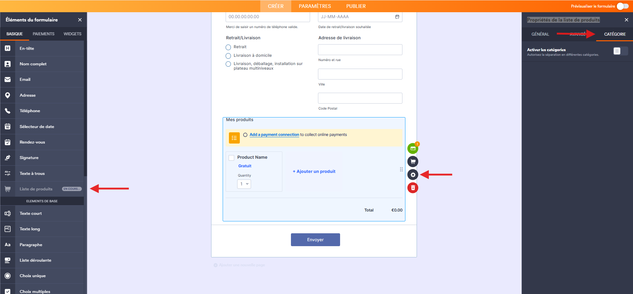Click the Texte court element icon

pos(8,213)
